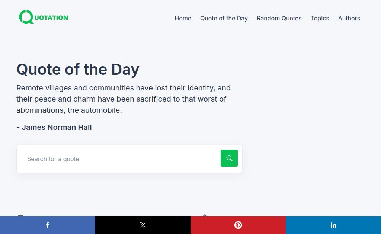Browse the Topics section

tap(320, 18)
